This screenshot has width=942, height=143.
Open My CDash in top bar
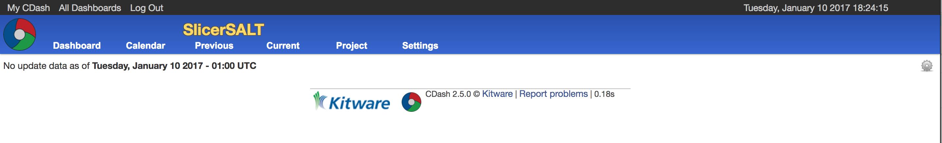pos(28,8)
